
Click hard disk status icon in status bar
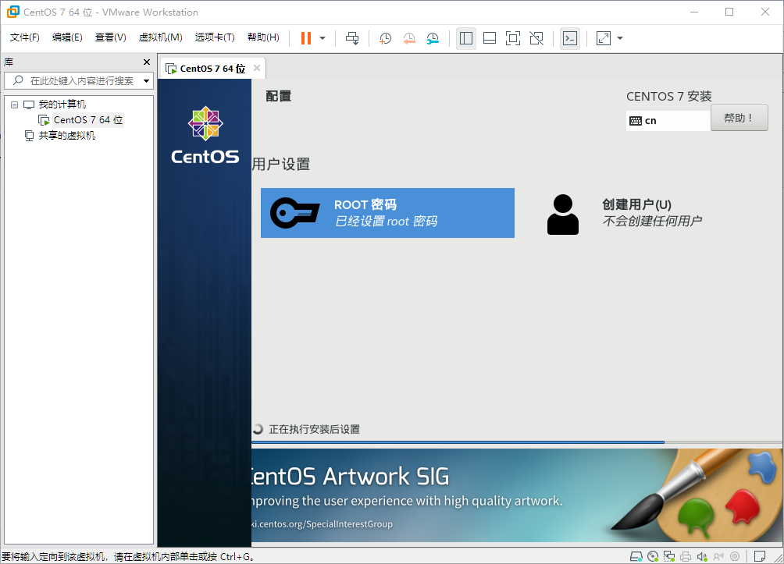[x=636, y=556]
